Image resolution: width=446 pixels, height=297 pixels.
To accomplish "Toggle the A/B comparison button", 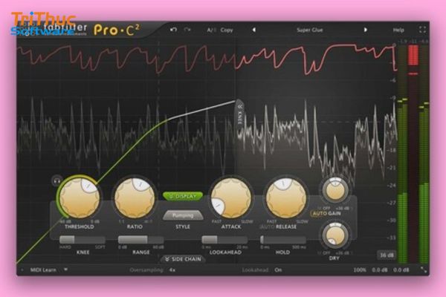I will (211, 30).
